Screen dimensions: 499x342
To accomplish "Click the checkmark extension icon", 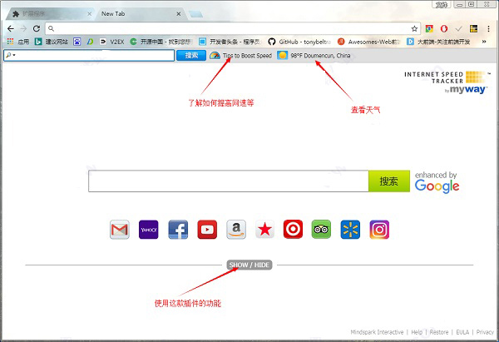I will [x=458, y=29].
